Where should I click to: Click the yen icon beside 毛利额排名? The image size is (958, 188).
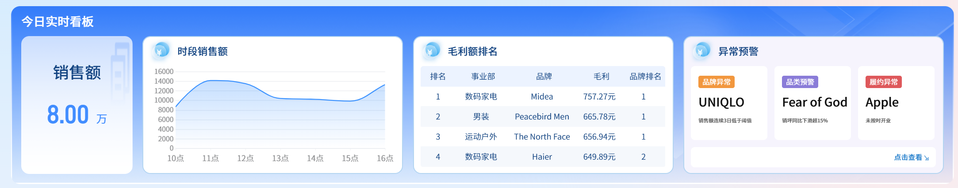(431, 51)
